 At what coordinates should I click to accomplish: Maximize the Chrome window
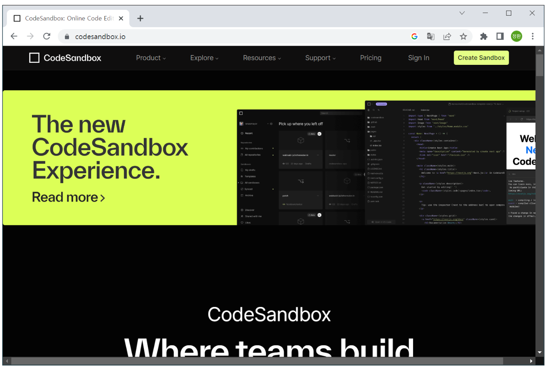pos(509,13)
